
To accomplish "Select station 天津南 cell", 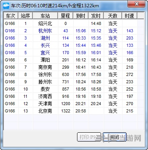I will (45, 104).
